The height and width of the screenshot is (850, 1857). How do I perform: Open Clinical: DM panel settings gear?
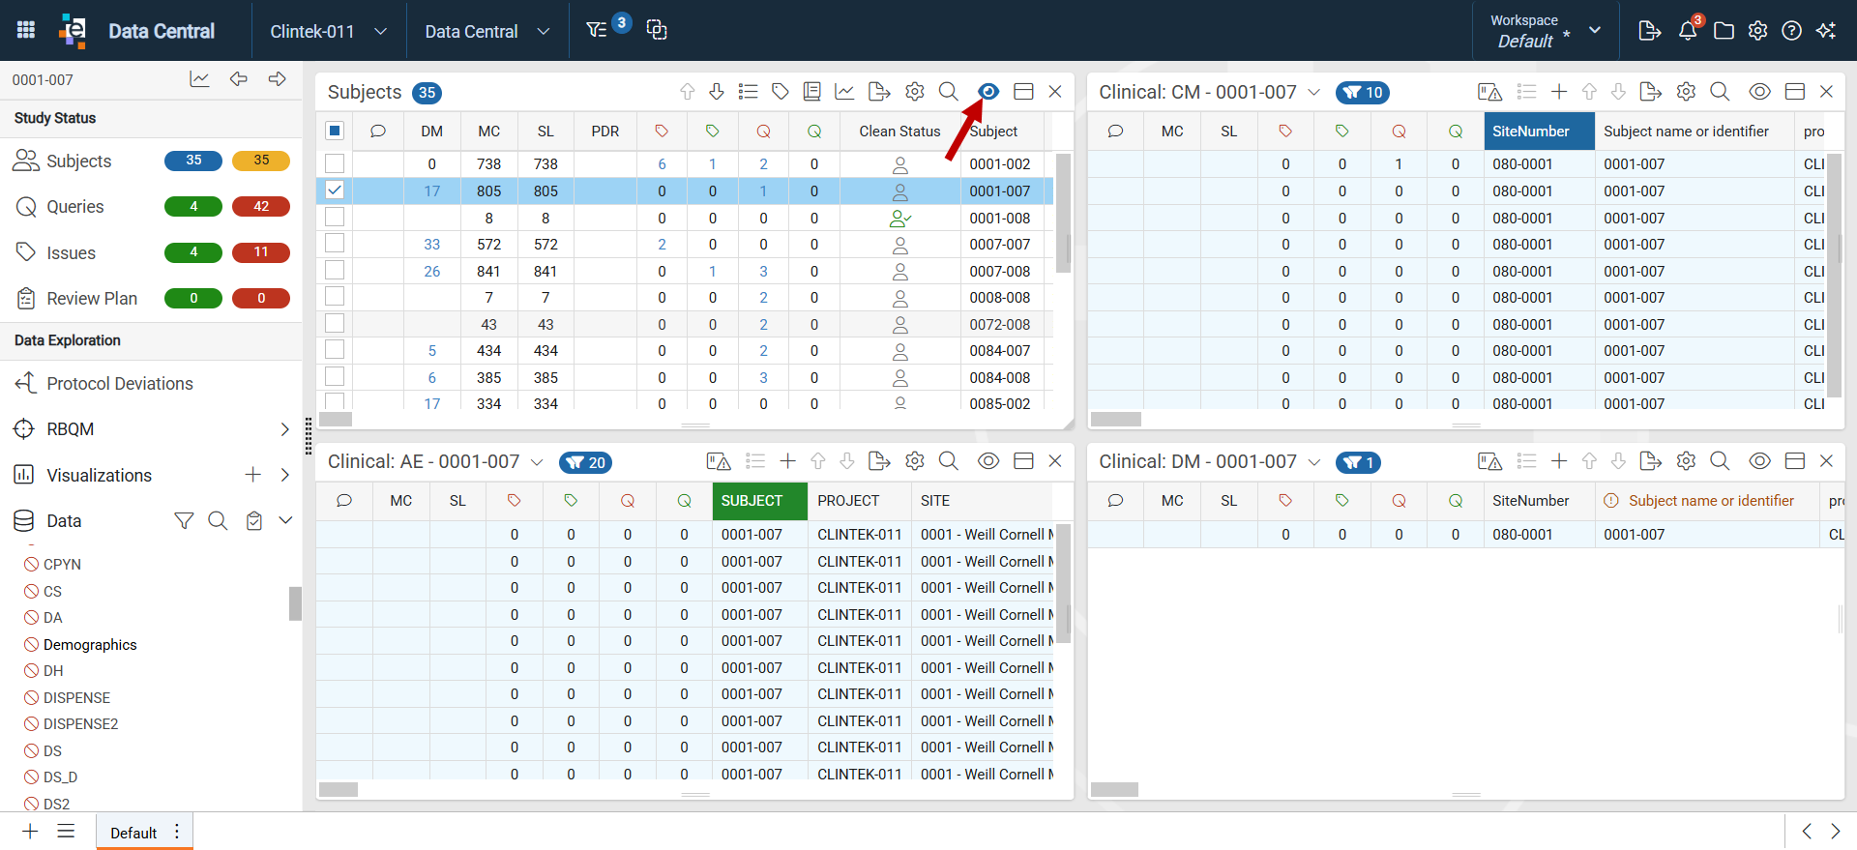coord(1686,461)
